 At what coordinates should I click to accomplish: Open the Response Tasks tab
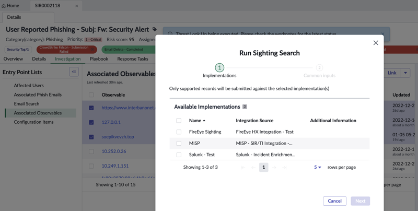point(133,59)
